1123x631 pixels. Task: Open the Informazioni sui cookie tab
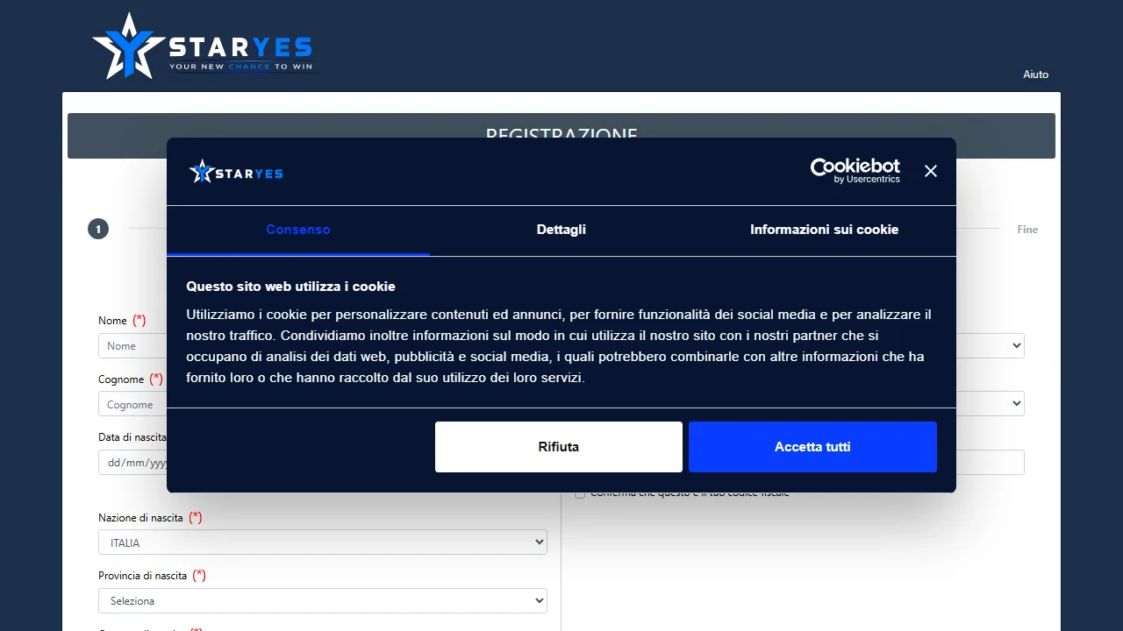(x=825, y=230)
